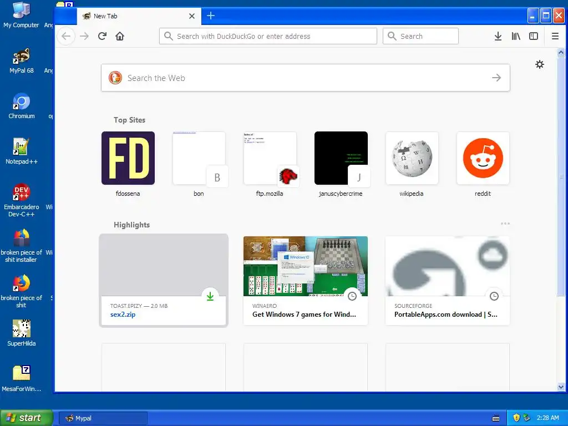Click green download icon on zip card
This screenshot has height=426, width=568.
pyautogui.click(x=210, y=296)
